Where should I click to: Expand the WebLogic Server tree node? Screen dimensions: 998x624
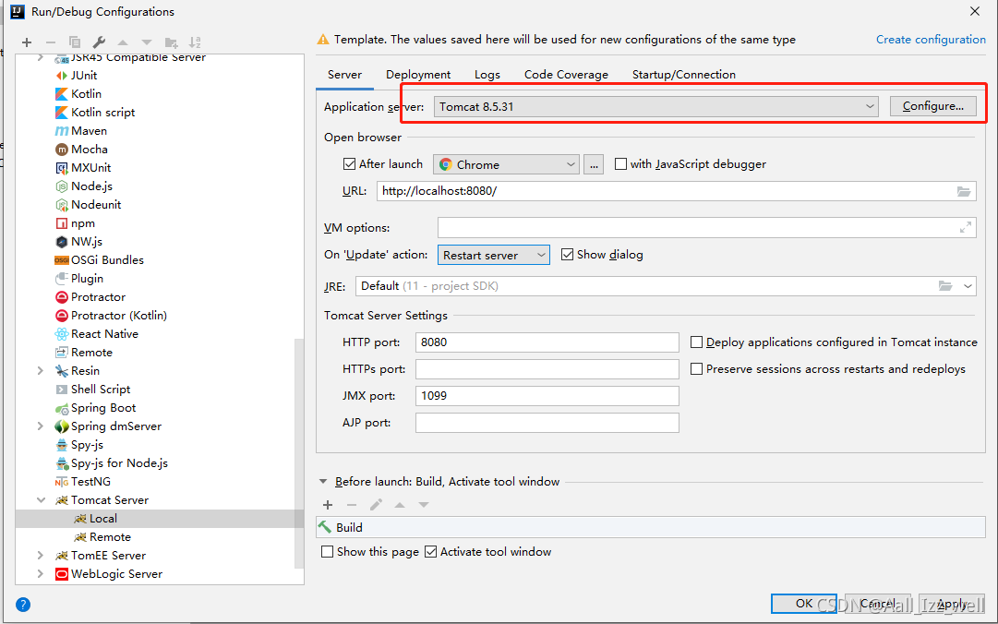41,574
